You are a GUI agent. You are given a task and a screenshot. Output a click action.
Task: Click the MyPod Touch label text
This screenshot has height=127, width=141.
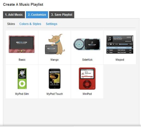(55, 94)
